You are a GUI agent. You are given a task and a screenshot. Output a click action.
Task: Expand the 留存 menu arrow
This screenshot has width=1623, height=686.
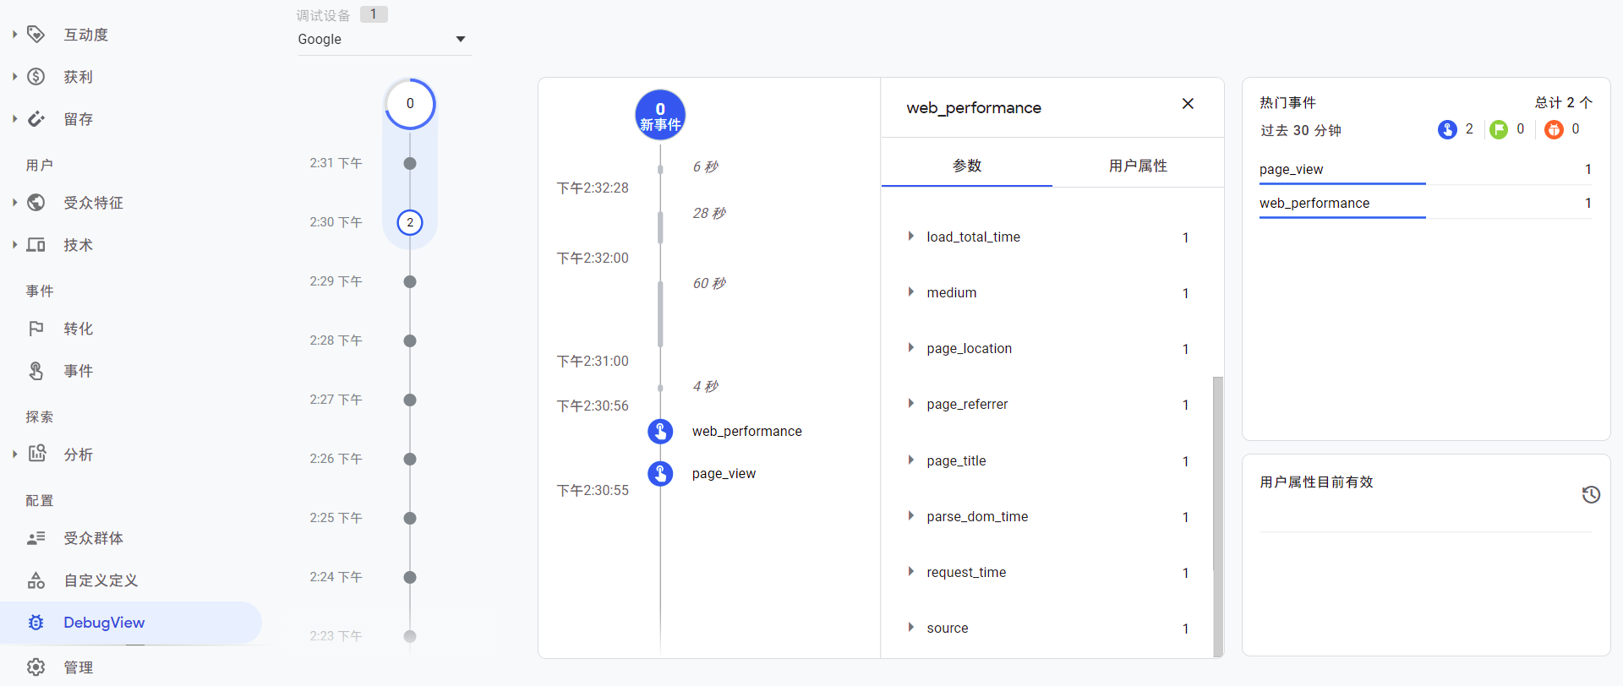14,119
